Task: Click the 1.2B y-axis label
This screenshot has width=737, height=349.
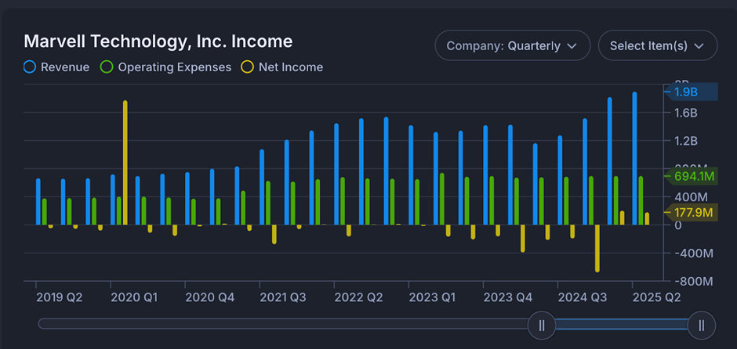Action: point(684,141)
